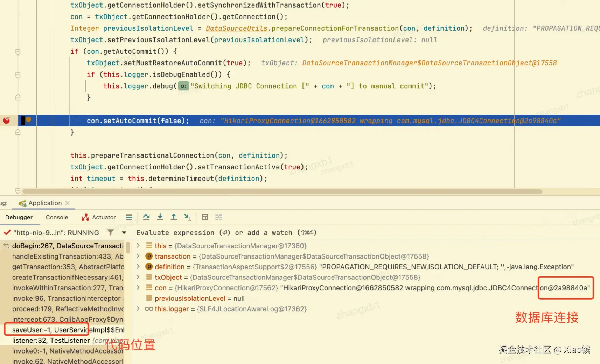Expand the 'definition' variable node
This screenshot has height=364, width=600.
coord(138,267)
